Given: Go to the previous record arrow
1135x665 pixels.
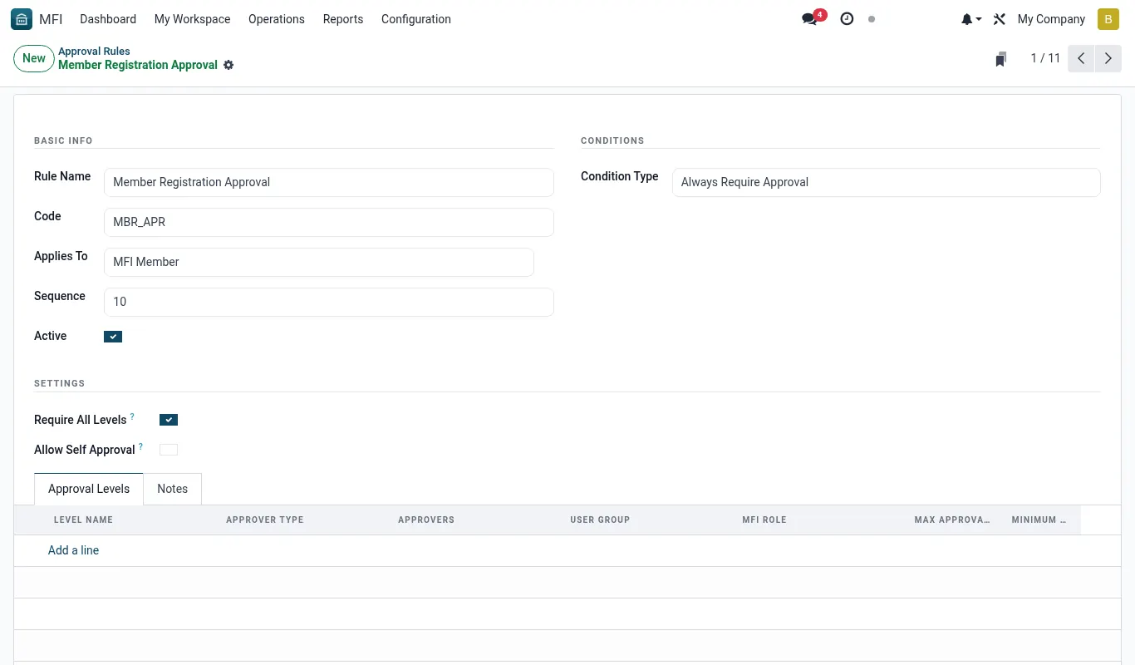Looking at the screenshot, I should coord(1081,58).
